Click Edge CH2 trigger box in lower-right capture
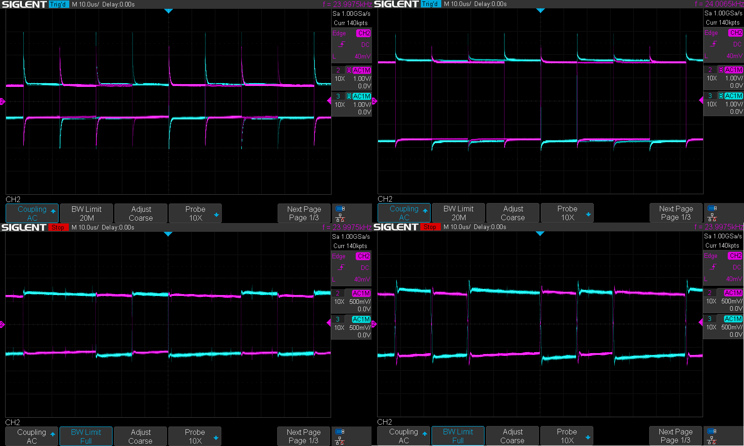Viewport: 744px width, 446px height. (x=723, y=267)
